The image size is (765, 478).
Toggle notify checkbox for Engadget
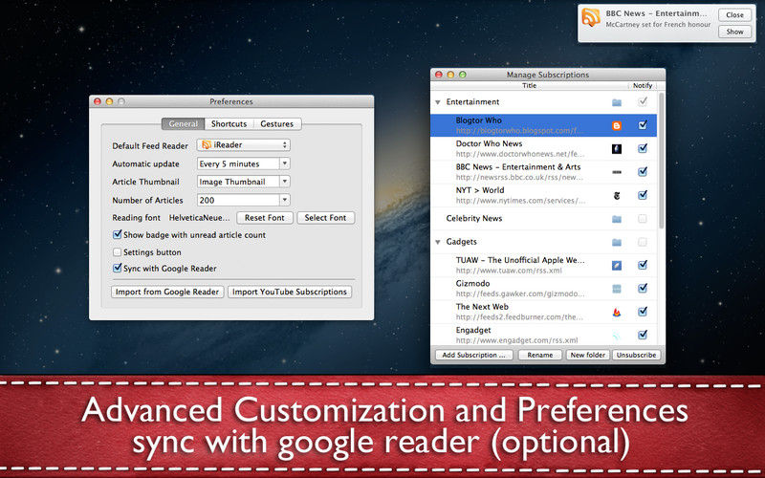pos(643,335)
